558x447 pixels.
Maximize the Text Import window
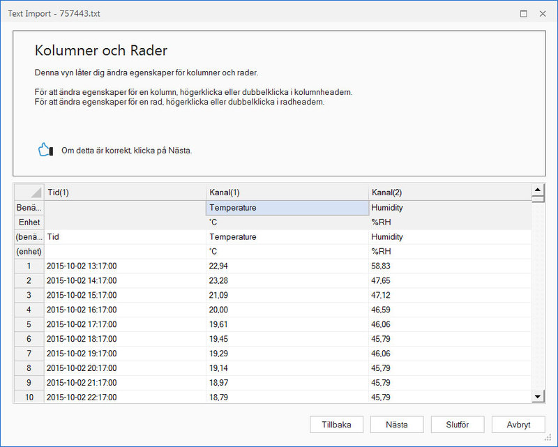[x=524, y=13]
